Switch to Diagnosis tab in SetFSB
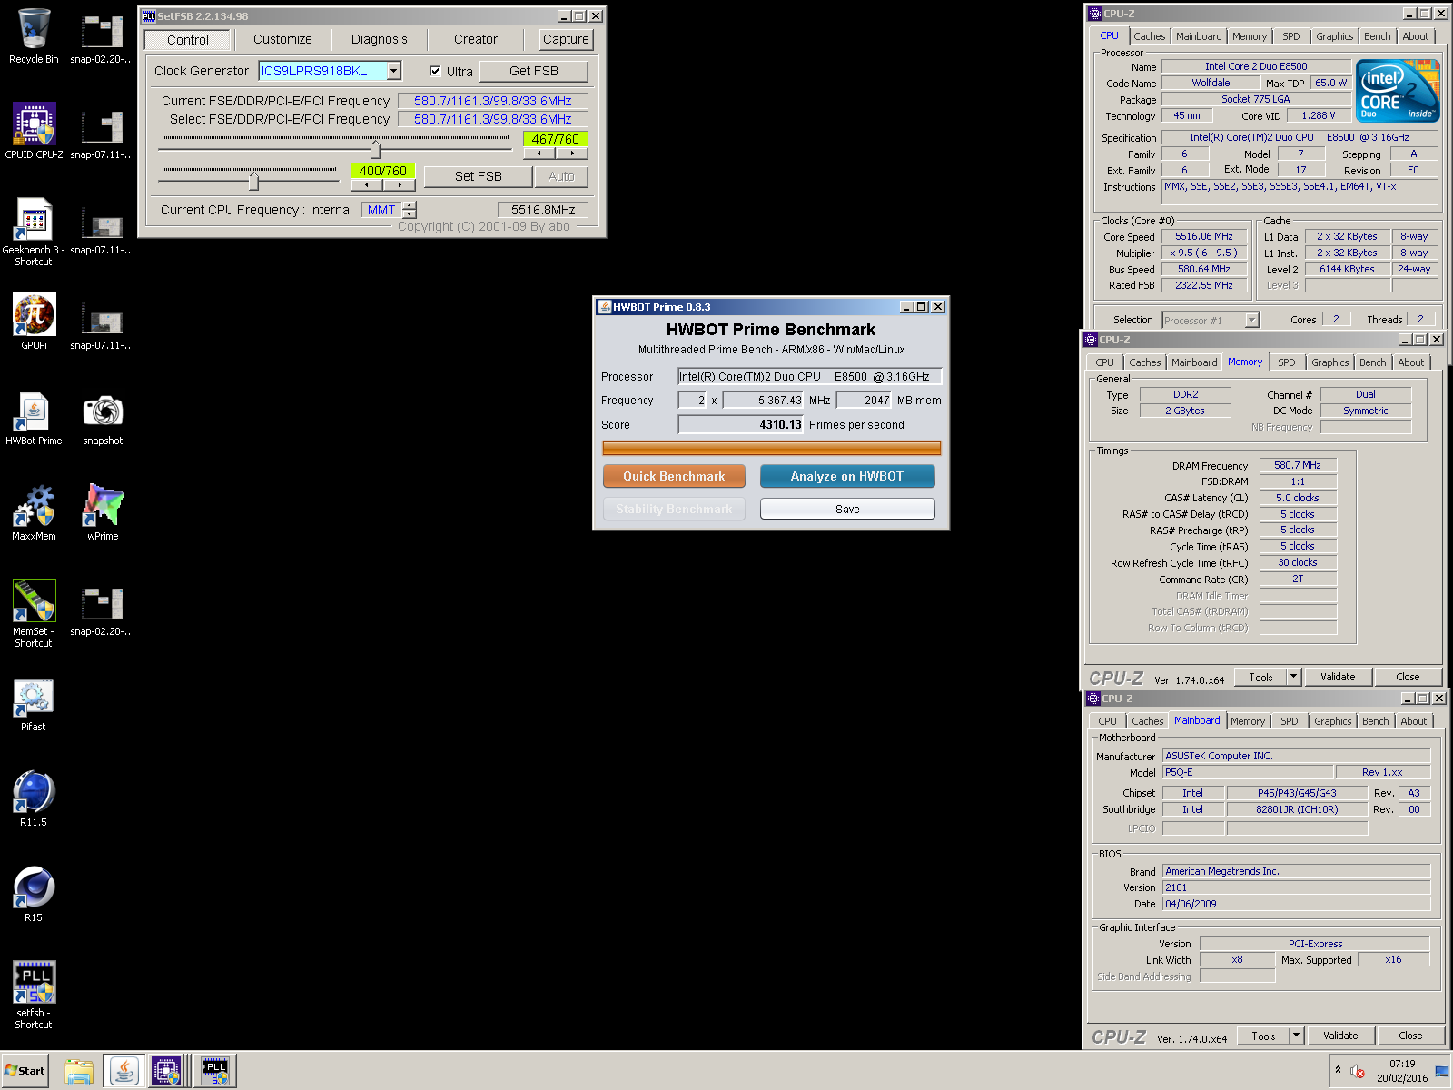This screenshot has width=1453, height=1090. point(380,39)
